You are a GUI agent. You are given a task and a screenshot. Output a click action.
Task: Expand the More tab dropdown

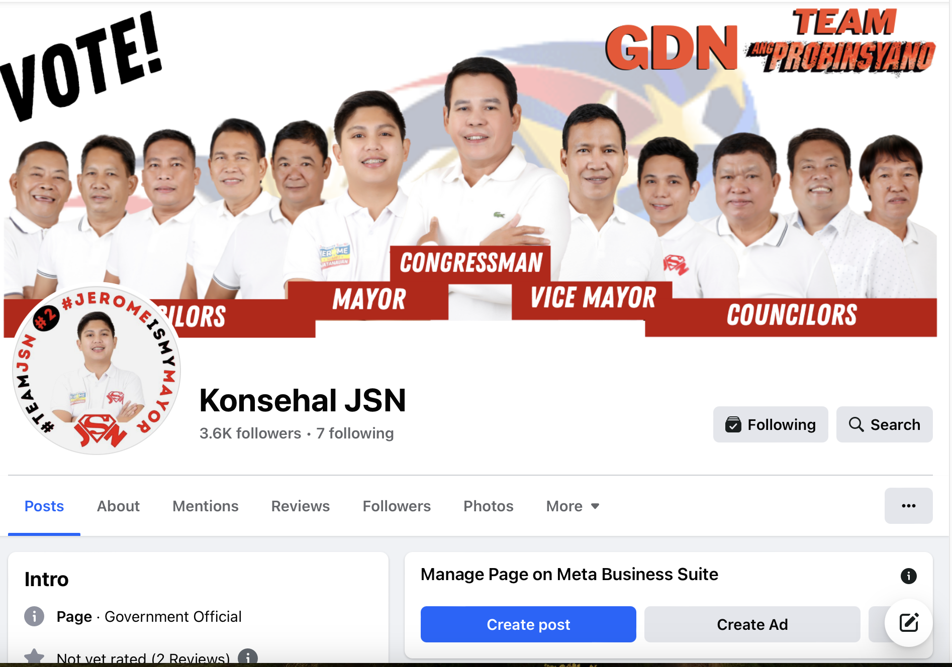573,506
